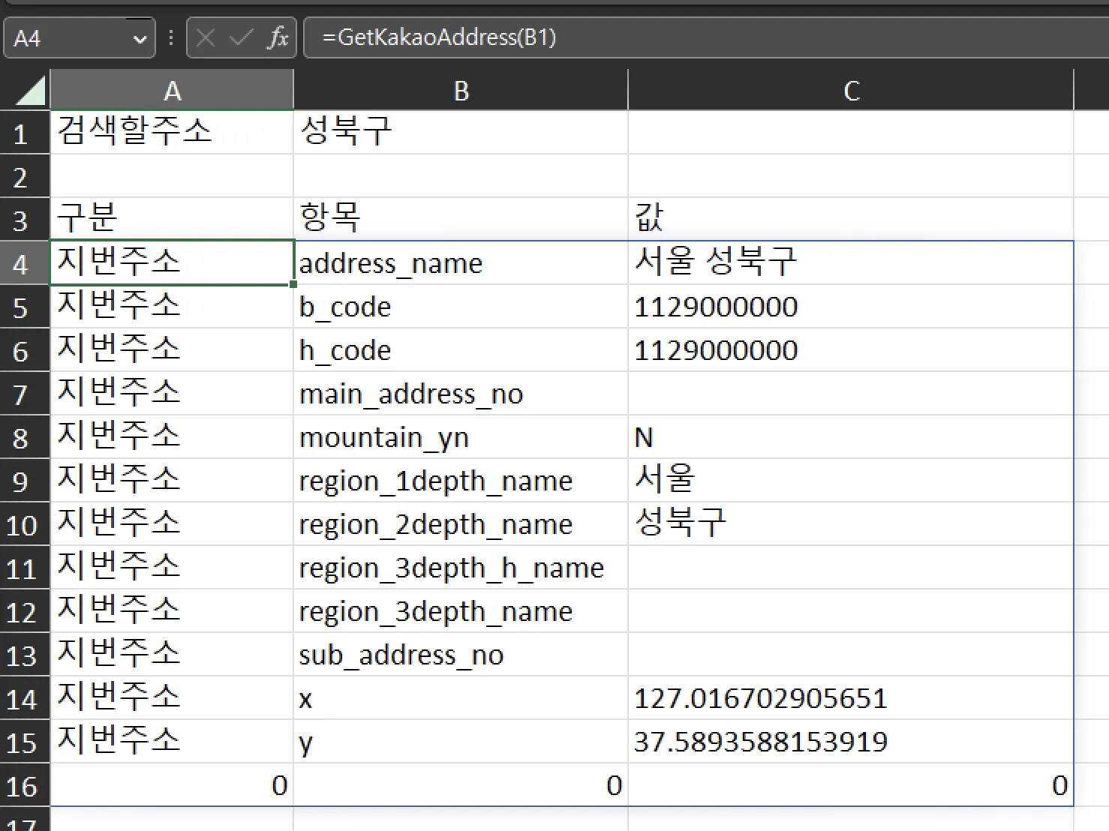Viewport: 1109px width, 831px height.
Task: Click the address_name cell in column B
Action: (x=461, y=263)
